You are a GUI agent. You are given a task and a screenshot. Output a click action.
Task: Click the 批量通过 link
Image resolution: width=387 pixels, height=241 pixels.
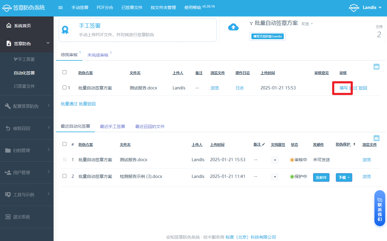click(69, 104)
